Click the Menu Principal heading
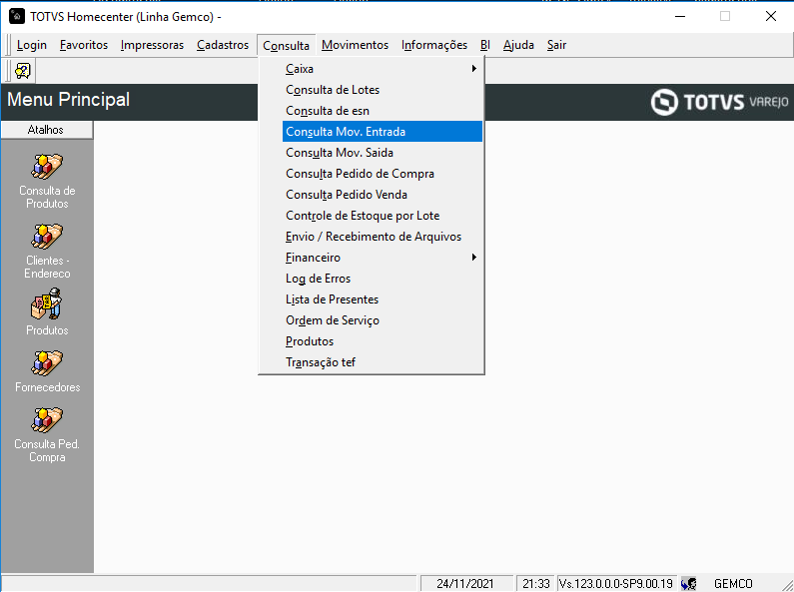The width and height of the screenshot is (794, 592). click(68, 99)
